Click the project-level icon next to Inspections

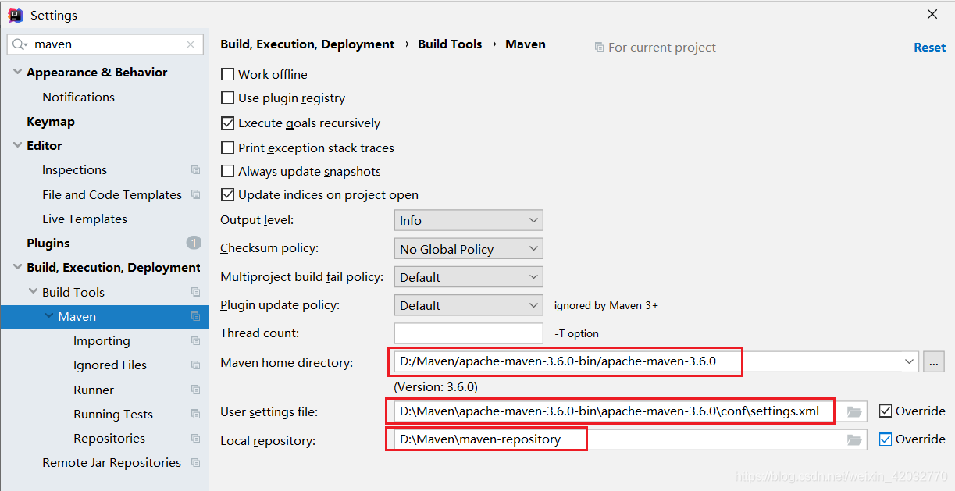point(195,170)
